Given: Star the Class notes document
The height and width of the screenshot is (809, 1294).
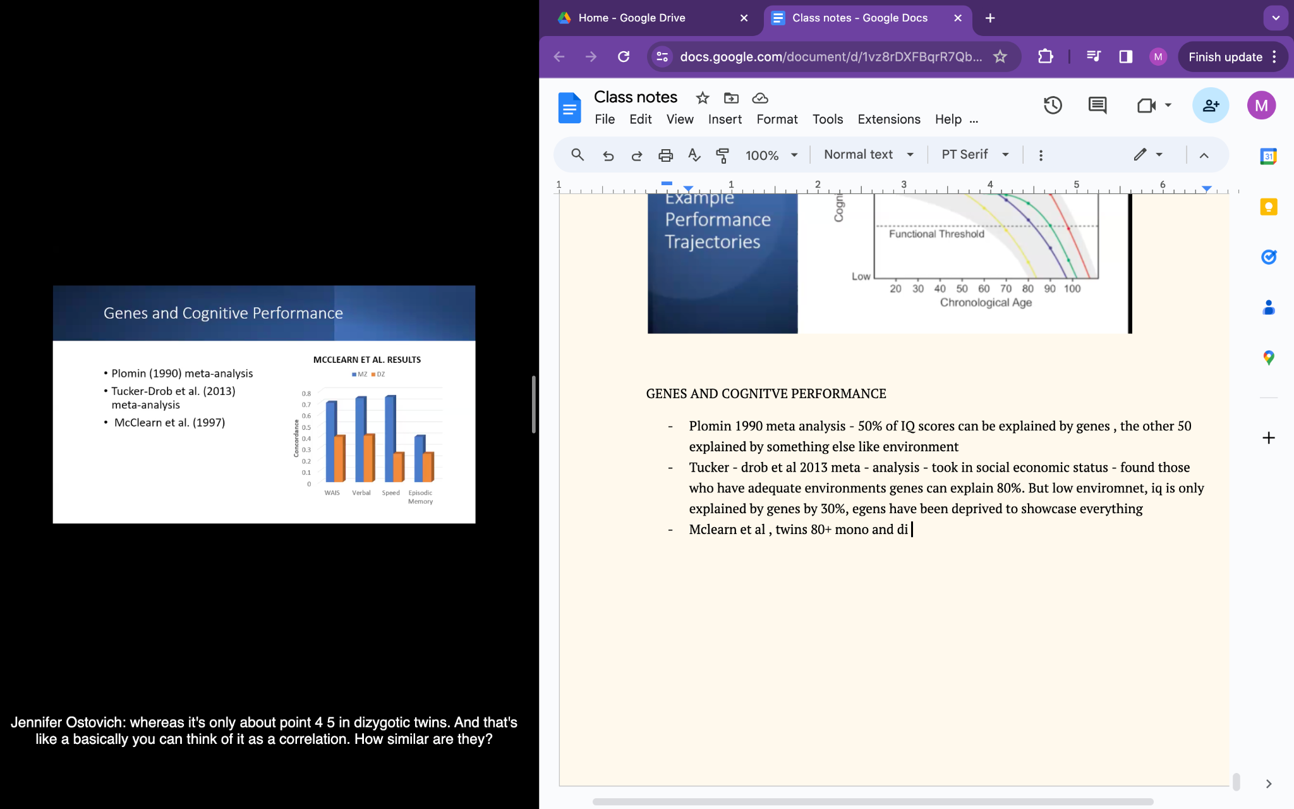Looking at the screenshot, I should (702, 98).
